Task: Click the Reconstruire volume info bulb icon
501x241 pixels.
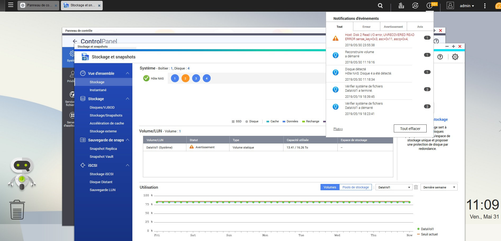Action: coord(335,55)
